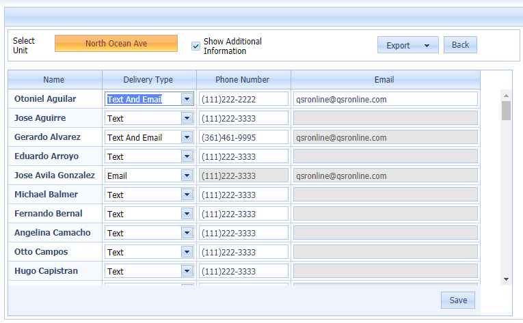This screenshot has width=523, height=323.
Task: Click dropdown arrow in Fernando Bernal's row
Action: [187, 214]
